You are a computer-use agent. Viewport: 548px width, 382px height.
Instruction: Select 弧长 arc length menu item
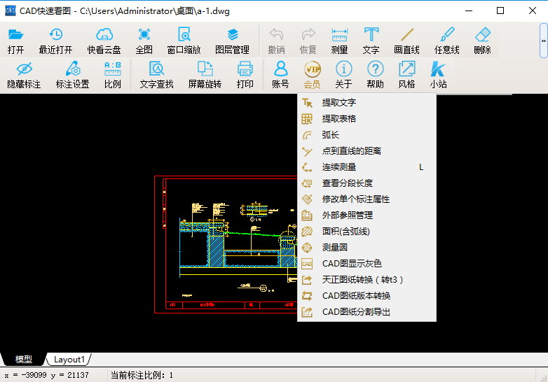pyautogui.click(x=367, y=134)
